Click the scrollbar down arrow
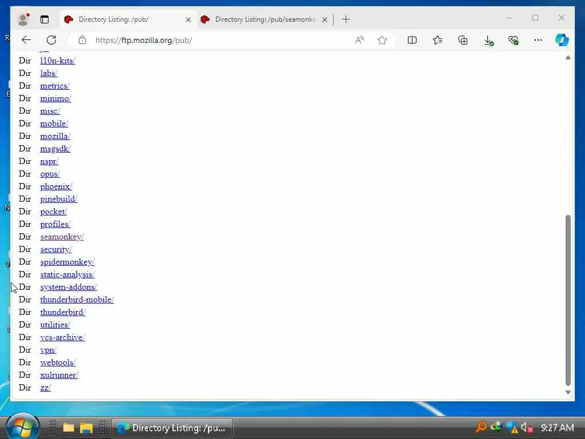This screenshot has width=585, height=439. click(568, 392)
